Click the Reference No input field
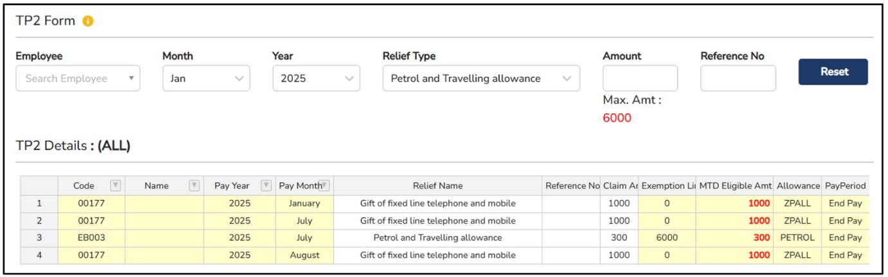 (737, 78)
